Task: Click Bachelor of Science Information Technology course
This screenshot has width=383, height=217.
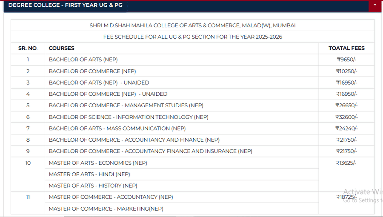Action: coord(129,117)
